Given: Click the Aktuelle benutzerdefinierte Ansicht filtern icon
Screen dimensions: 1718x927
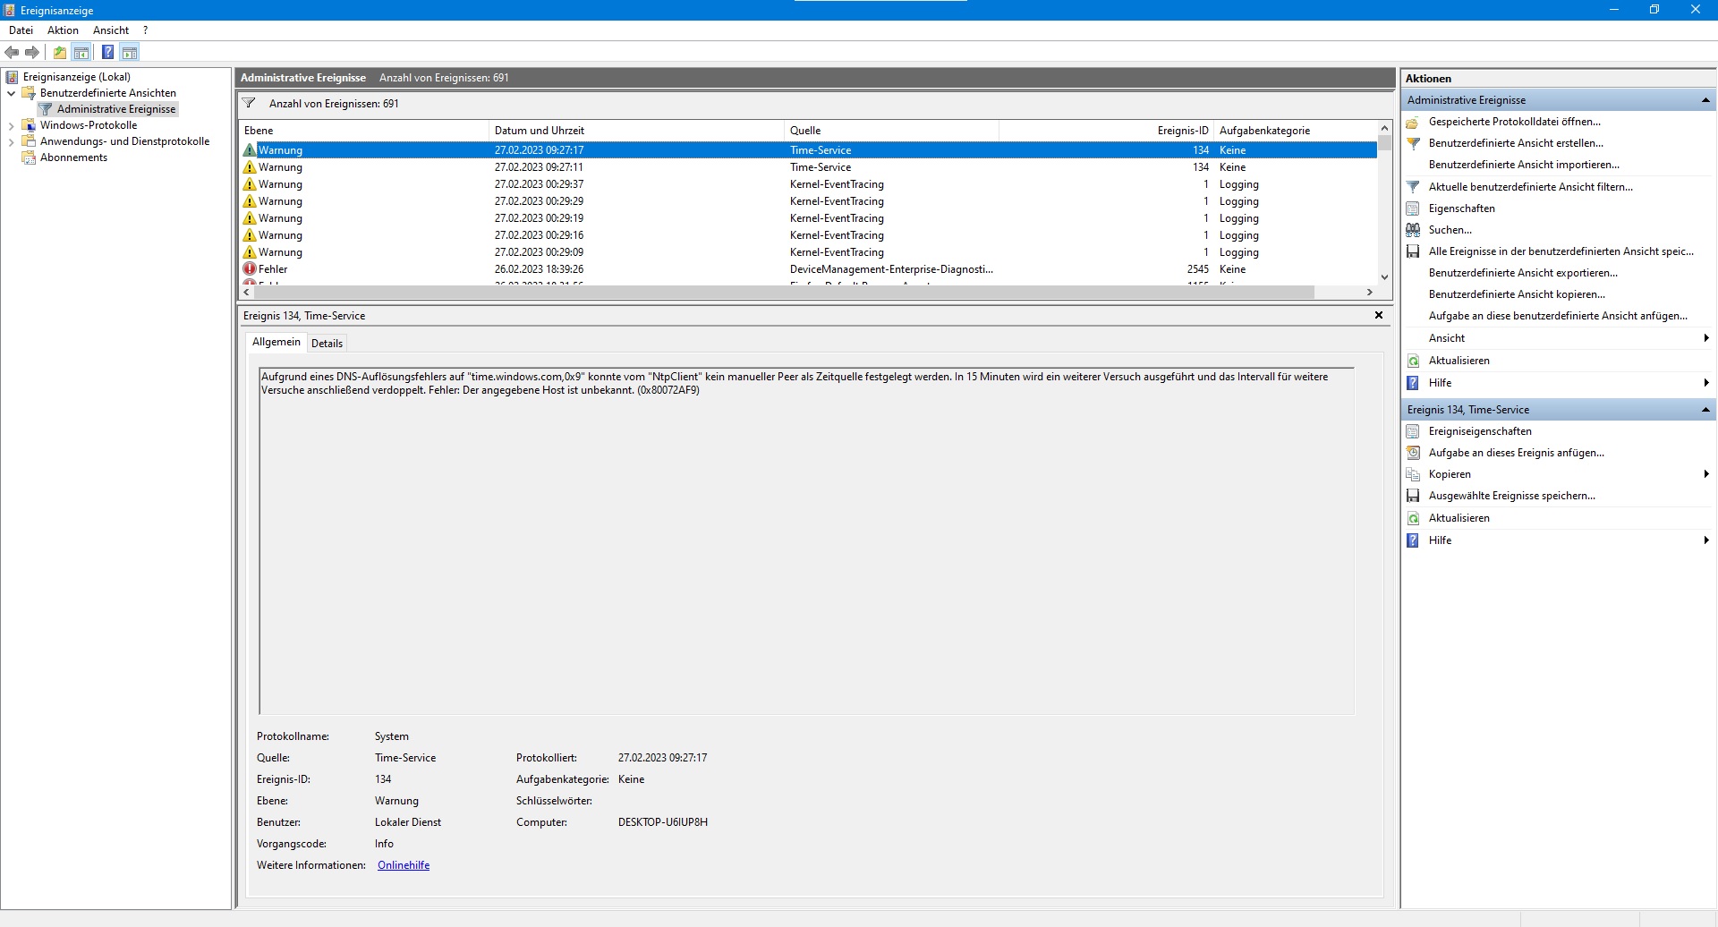Looking at the screenshot, I should click(1413, 187).
